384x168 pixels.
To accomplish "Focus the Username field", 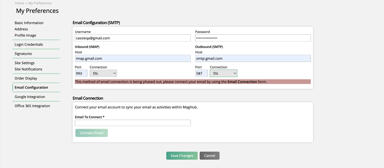I will tap(133, 38).
